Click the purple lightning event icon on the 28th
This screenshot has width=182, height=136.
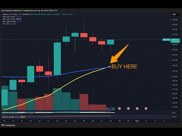click(110, 108)
